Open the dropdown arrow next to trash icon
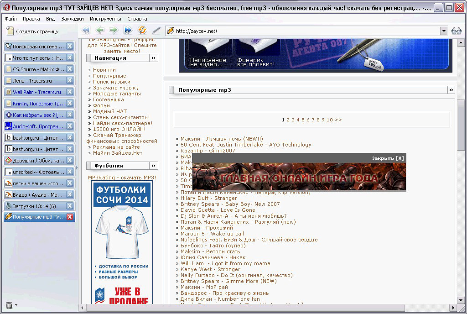The height and width of the screenshot is (314, 467). click(x=16, y=305)
